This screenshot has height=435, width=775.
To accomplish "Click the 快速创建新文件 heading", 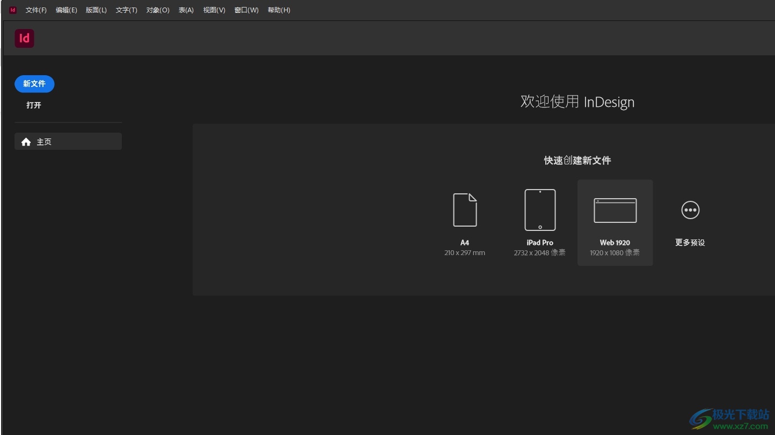I will pyautogui.click(x=577, y=161).
